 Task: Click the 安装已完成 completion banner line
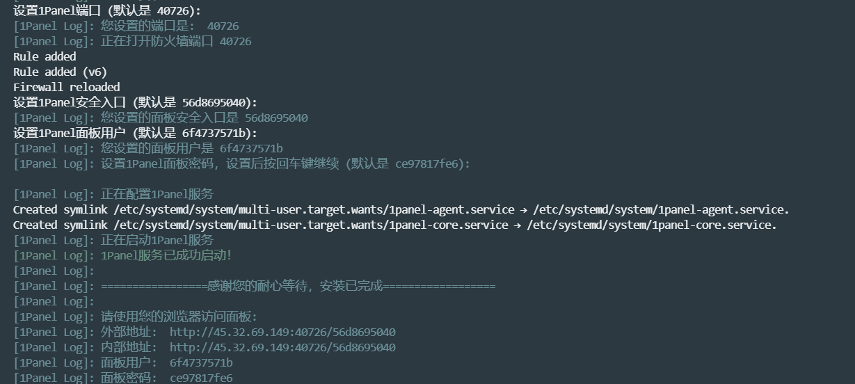[298, 286]
